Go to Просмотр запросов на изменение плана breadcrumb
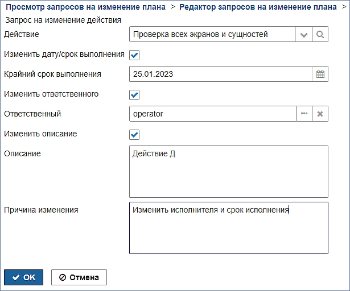The image size is (350, 291). pyautogui.click(x=86, y=7)
